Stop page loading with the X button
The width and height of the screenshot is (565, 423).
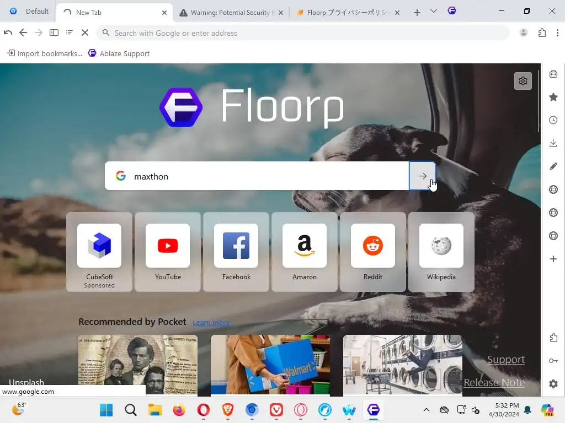pyautogui.click(x=85, y=32)
